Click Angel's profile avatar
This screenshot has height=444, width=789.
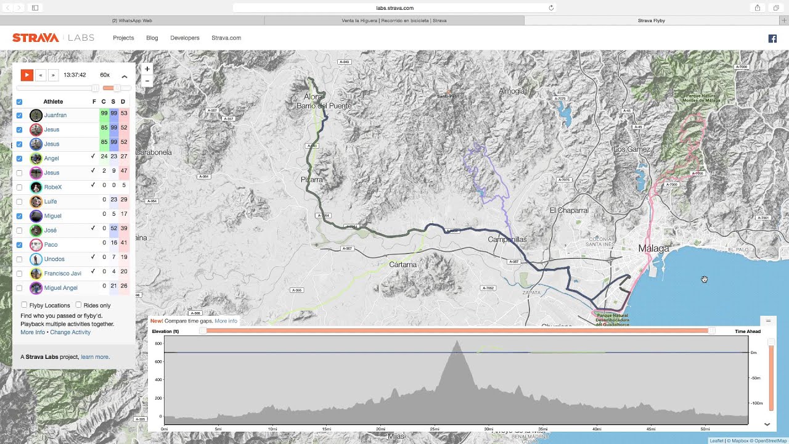point(36,158)
